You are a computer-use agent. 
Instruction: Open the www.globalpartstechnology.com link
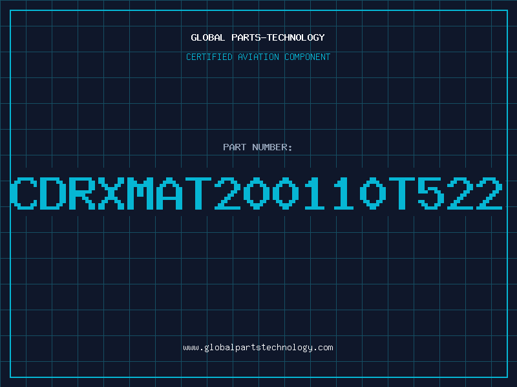pyautogui.click(x=258, y=348)
